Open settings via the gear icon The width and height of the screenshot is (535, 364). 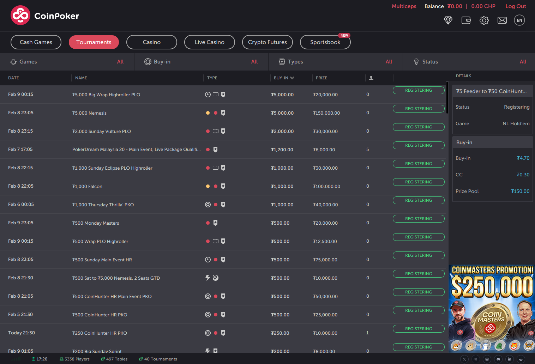[484, 20]
